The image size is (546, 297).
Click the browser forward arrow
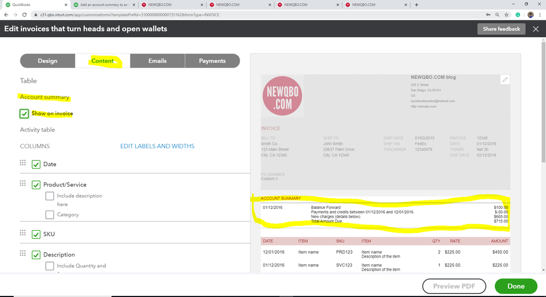pyautogui.click(x=15, y=15)
